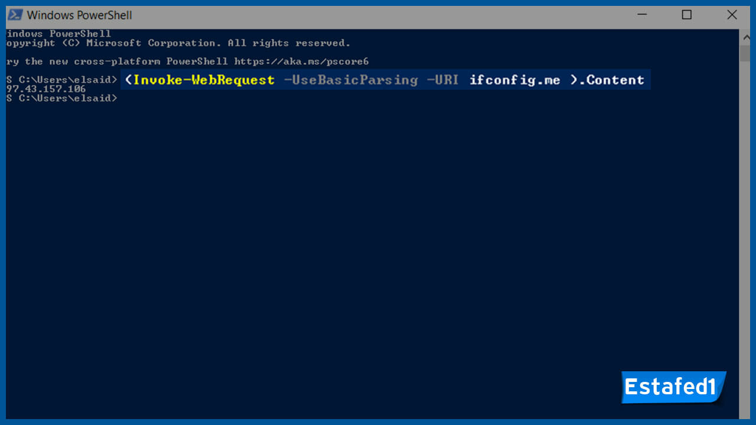This screenshot has height=425, width=756.
Task: Minimize the PowerShell window
Action: point(641,15)
